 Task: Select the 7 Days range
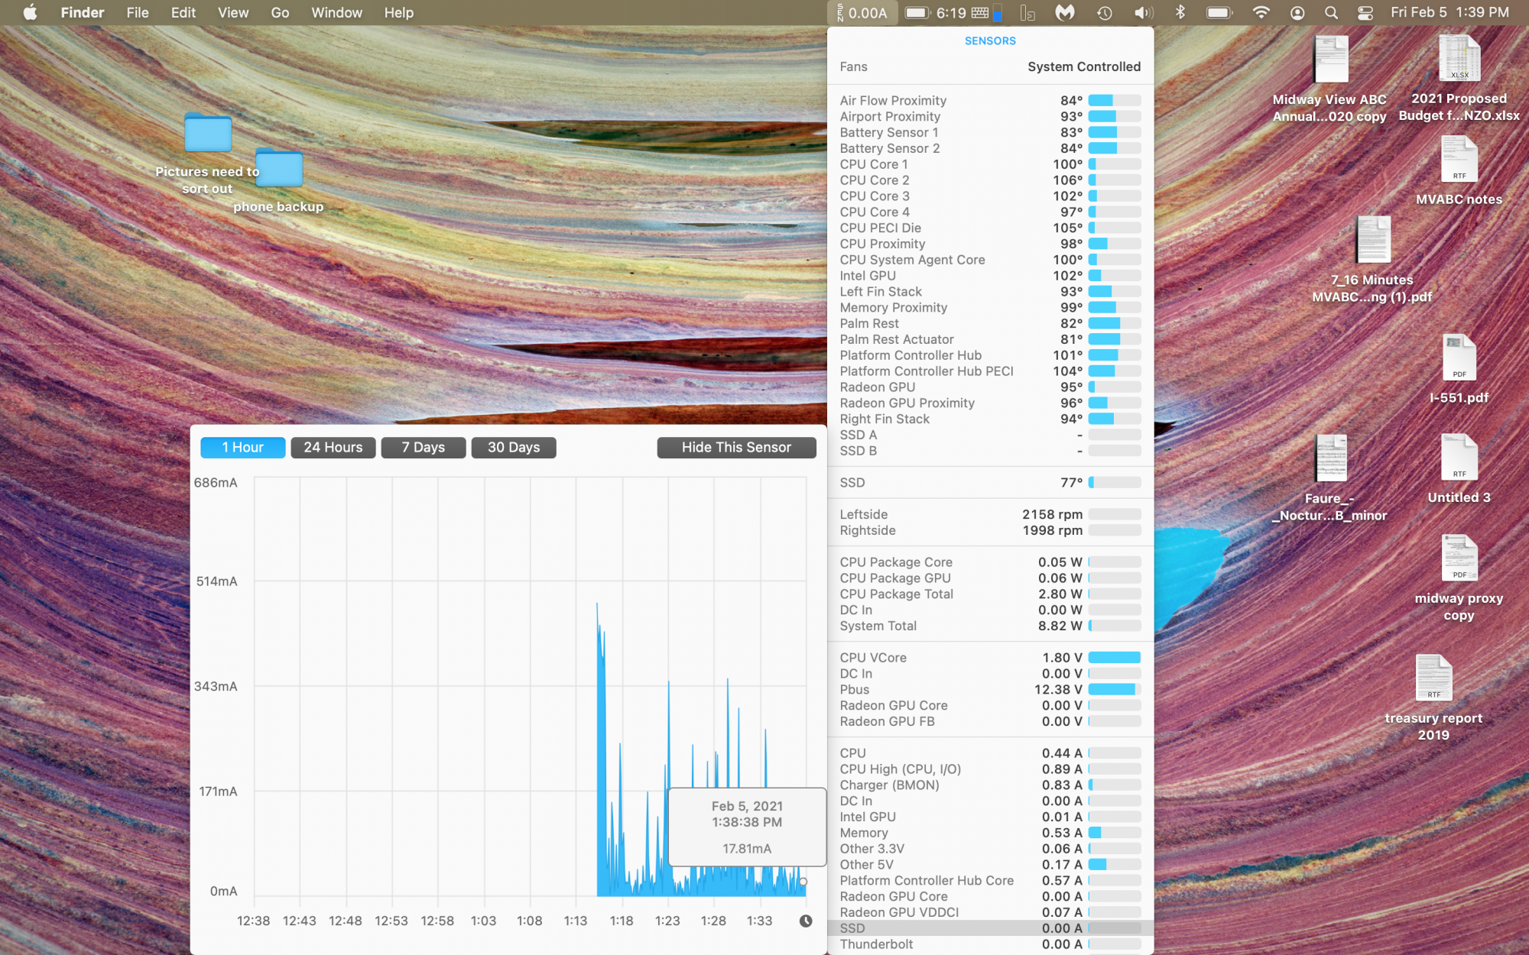tap(423, 447)
